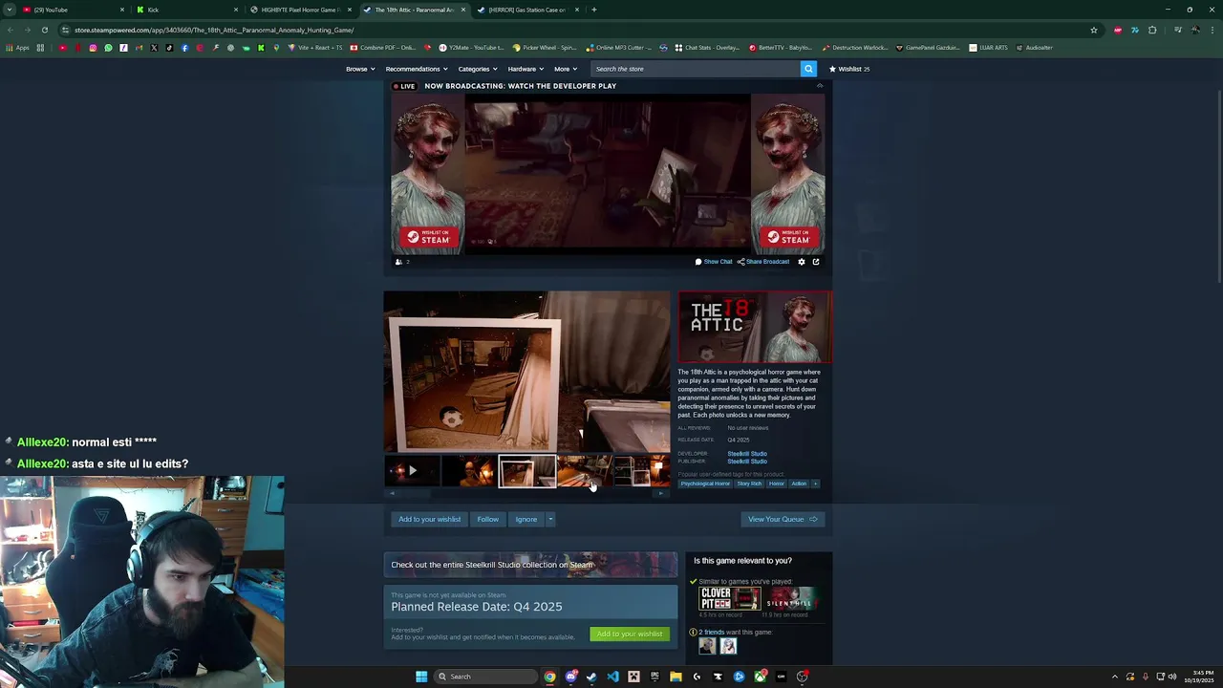The width and height of the screenshot is (1223, 688).
Task: Click the store search magnifier button
Action: [x=808, y=69]
